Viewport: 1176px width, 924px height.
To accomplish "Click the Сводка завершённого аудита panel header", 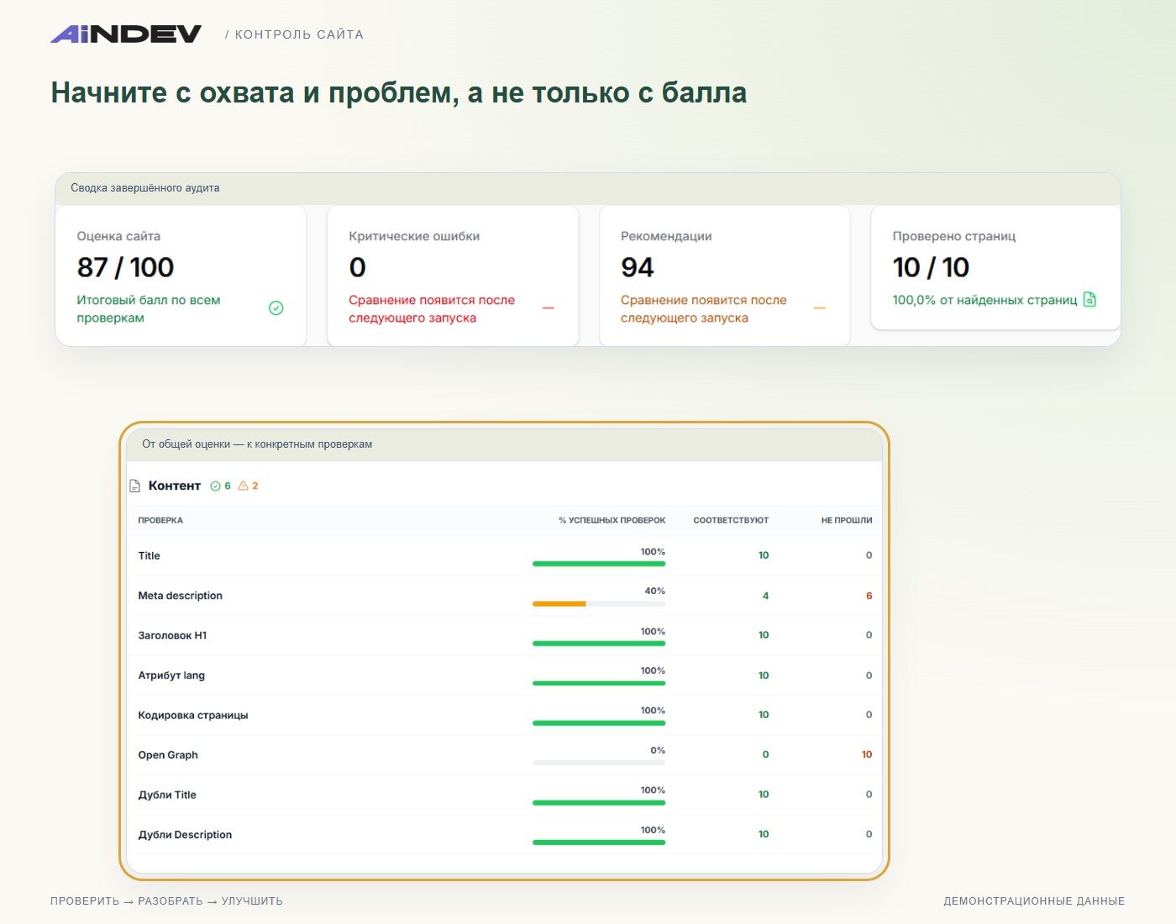I will [x=588, y=188].
